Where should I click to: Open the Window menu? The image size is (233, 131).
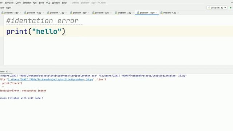tap(56, 3)
